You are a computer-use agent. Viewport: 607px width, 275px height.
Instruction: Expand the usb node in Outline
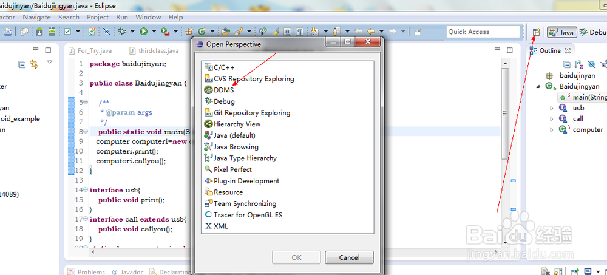552,109
